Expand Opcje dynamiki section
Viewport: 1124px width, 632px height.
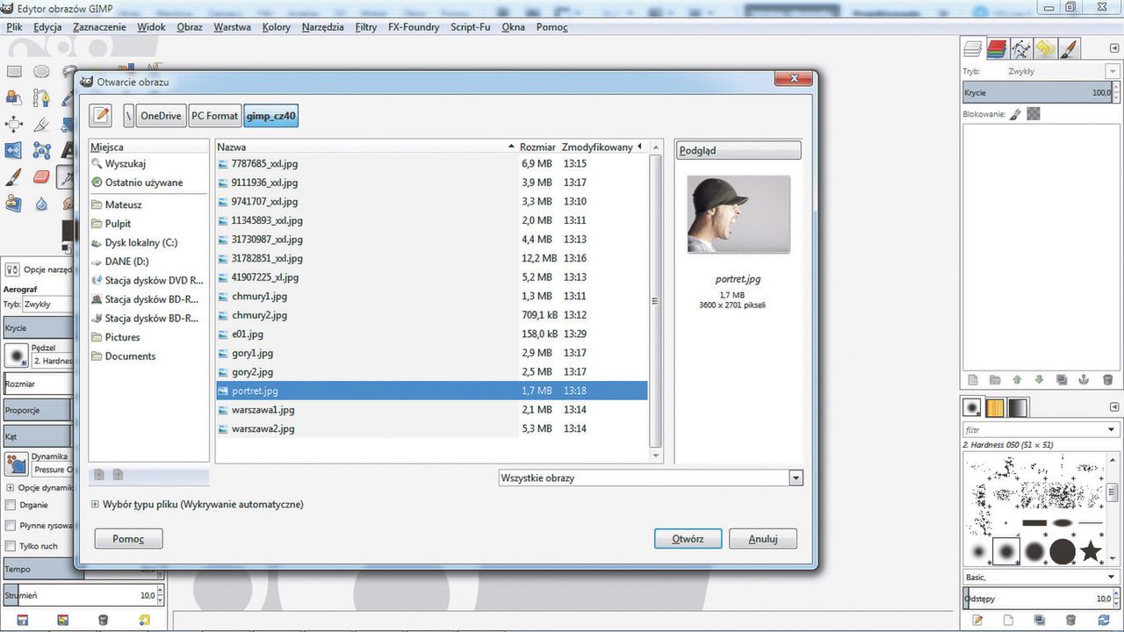coord(10,488)
